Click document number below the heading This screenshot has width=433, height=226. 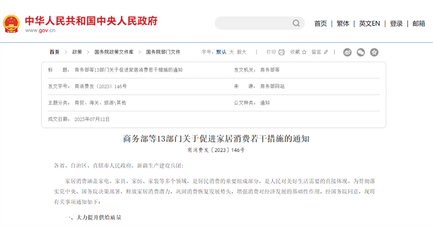216,150
